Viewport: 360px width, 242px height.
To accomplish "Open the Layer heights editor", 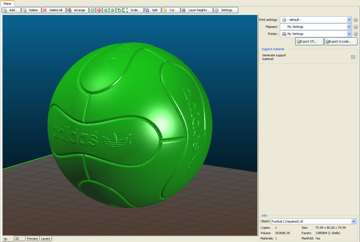I will tap(197, 10).
